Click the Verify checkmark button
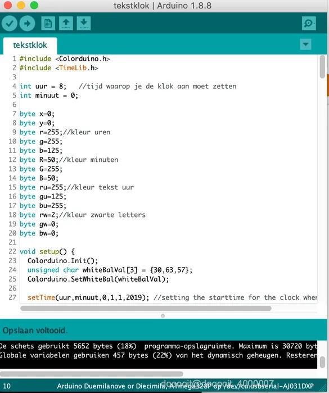 tap(10, 23)
